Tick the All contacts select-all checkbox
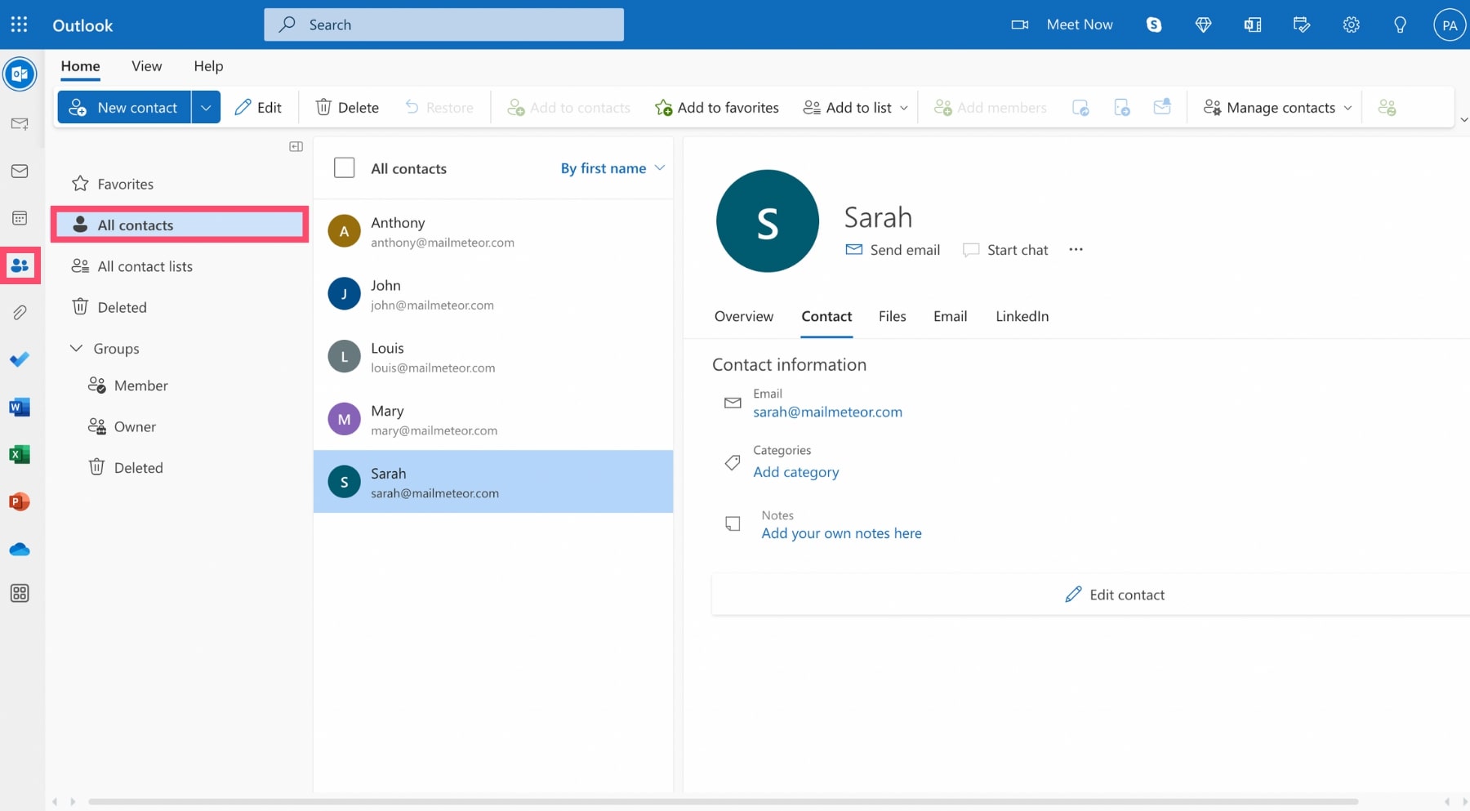 (x=345, y=167)
